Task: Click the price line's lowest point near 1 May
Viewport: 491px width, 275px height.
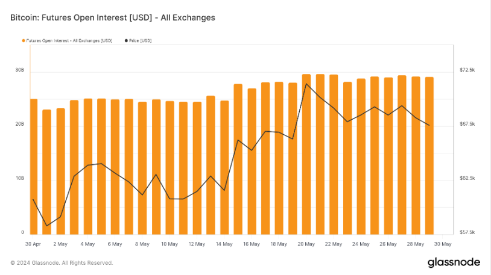Action: coord(47,226)
